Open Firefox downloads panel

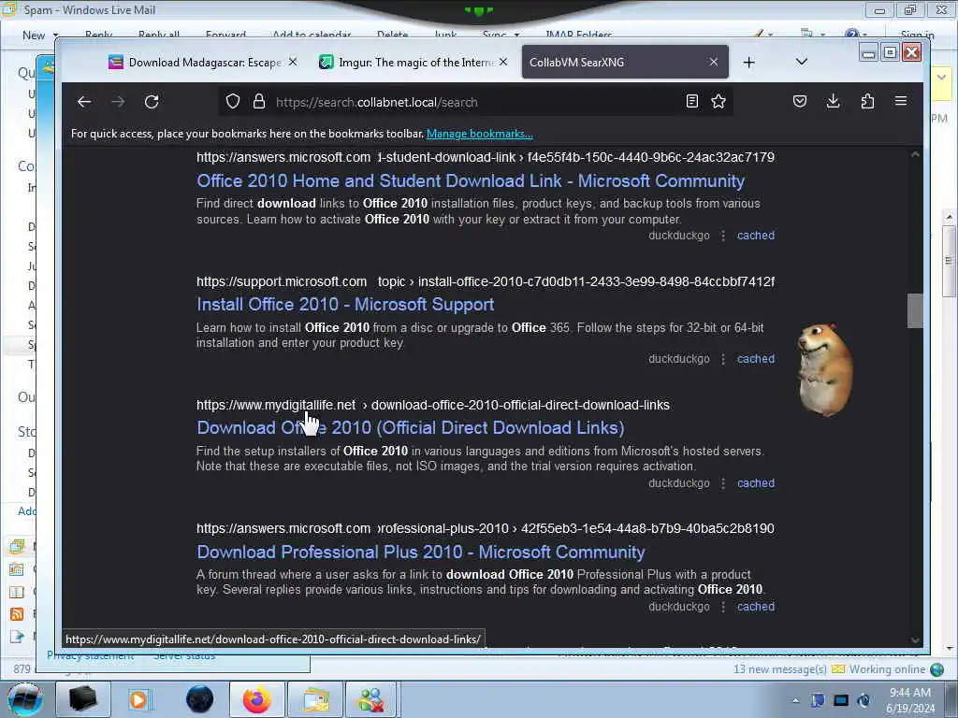834,101
